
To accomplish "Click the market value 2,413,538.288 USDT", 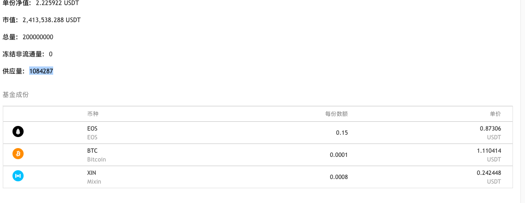I will [x=51, y=20].
